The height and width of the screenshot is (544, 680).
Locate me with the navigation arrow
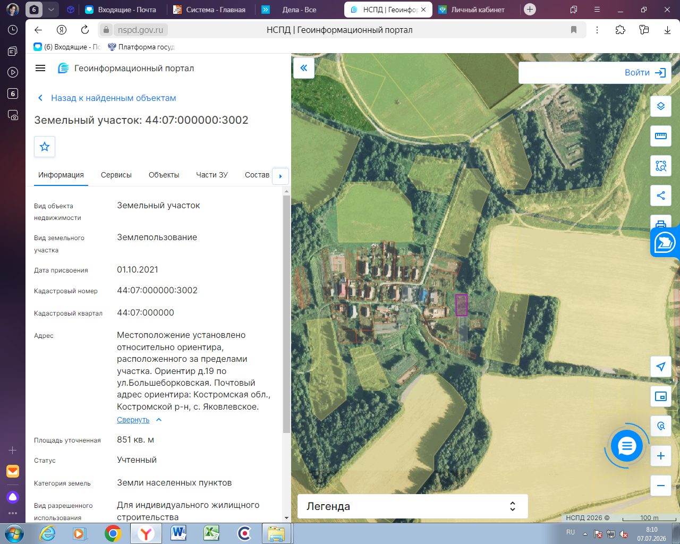tap(661, 367)
